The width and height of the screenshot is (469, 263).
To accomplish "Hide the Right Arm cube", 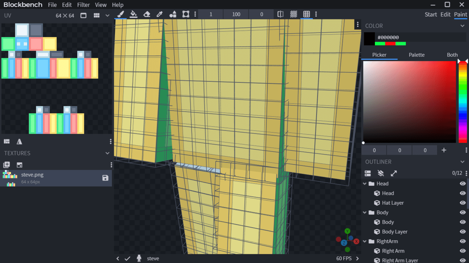I will point(462,251).
